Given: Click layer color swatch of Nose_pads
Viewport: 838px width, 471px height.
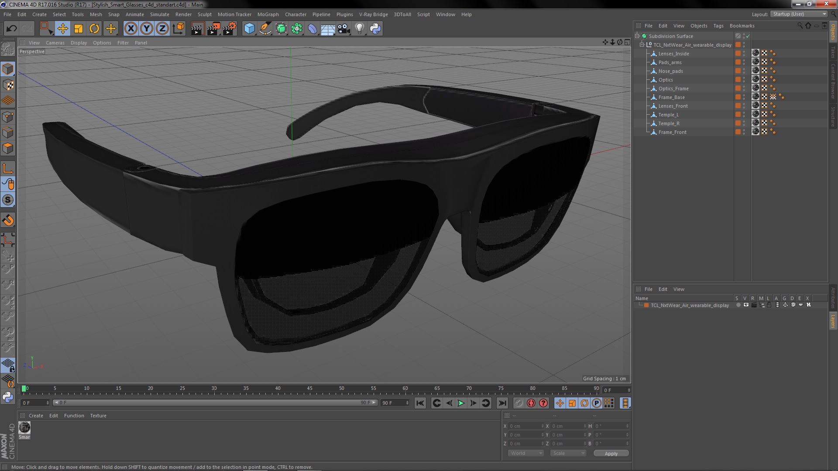Looking at the screenshot, I should (x=738, y=71).
